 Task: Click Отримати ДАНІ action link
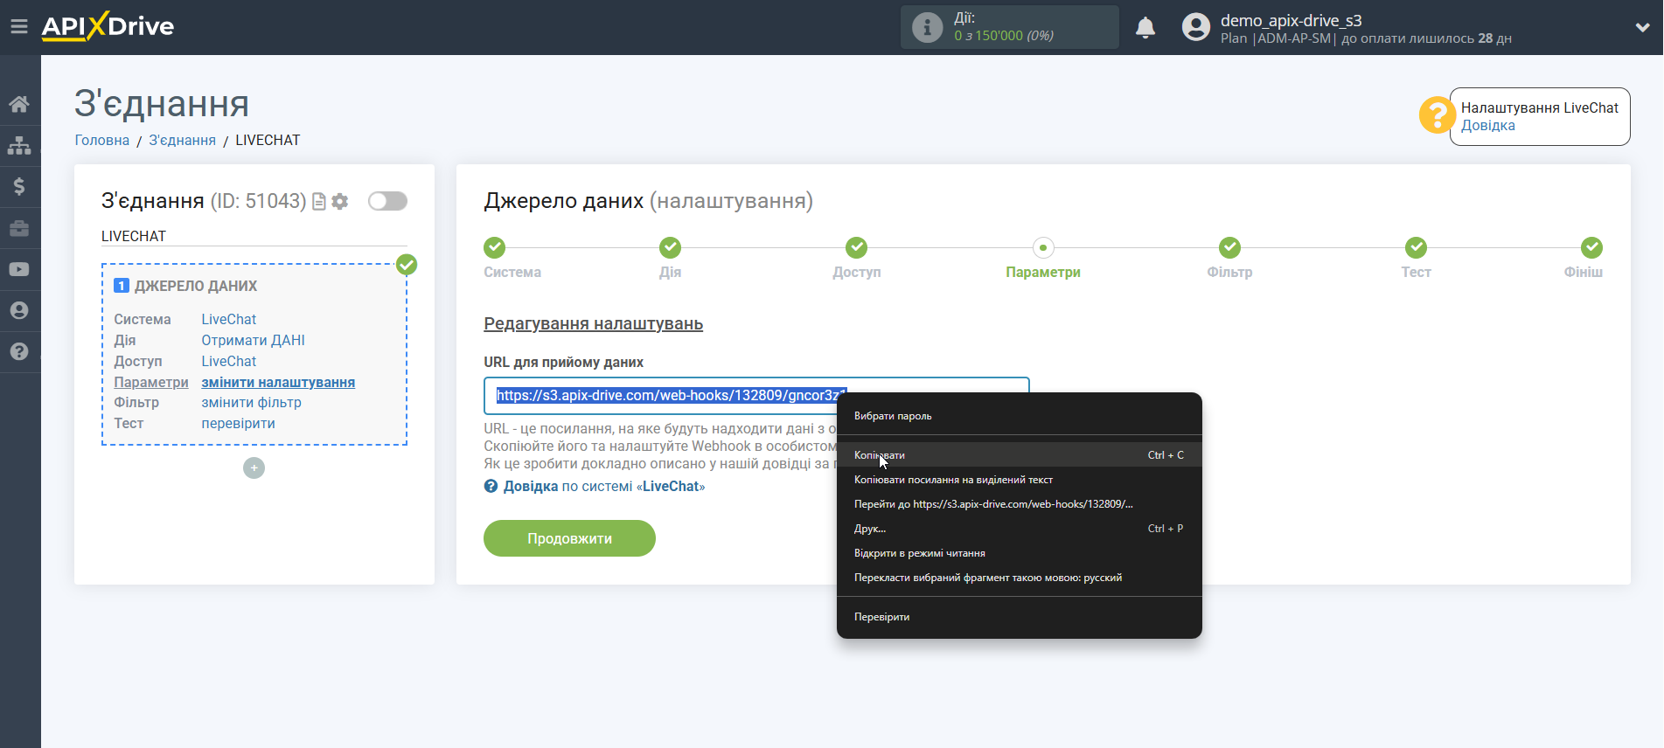tap(253, 340)
